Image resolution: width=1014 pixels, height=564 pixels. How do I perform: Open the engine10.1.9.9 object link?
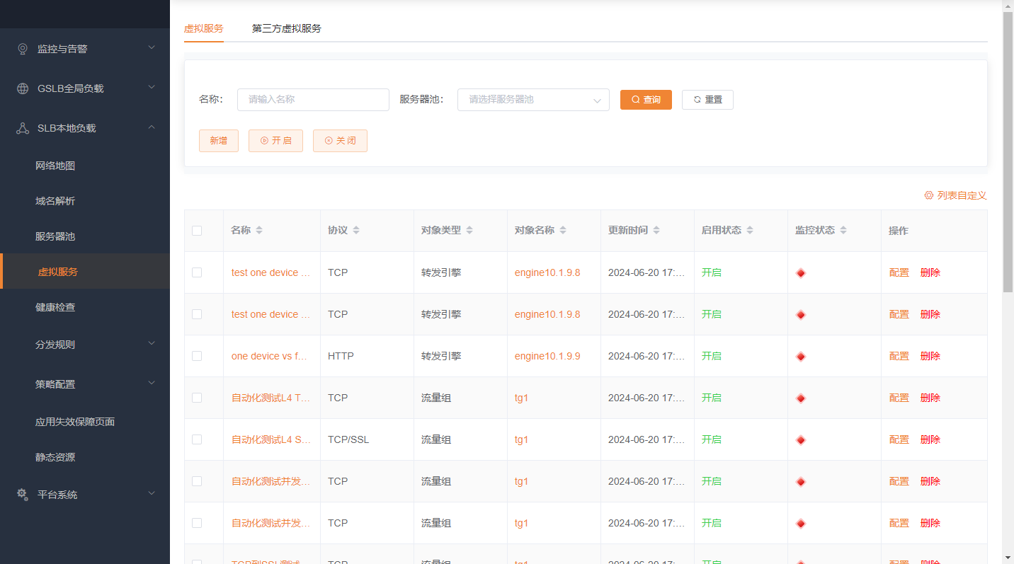[547, 356]
